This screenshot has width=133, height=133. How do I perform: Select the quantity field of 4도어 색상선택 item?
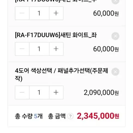[39, 92]
